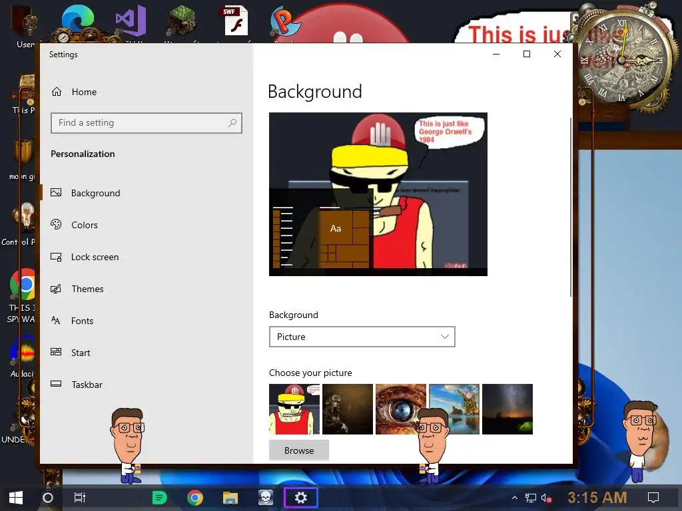Choose the coastal landscape picture thumbnail
Screen dimensions: 682x511
point(454,409)
